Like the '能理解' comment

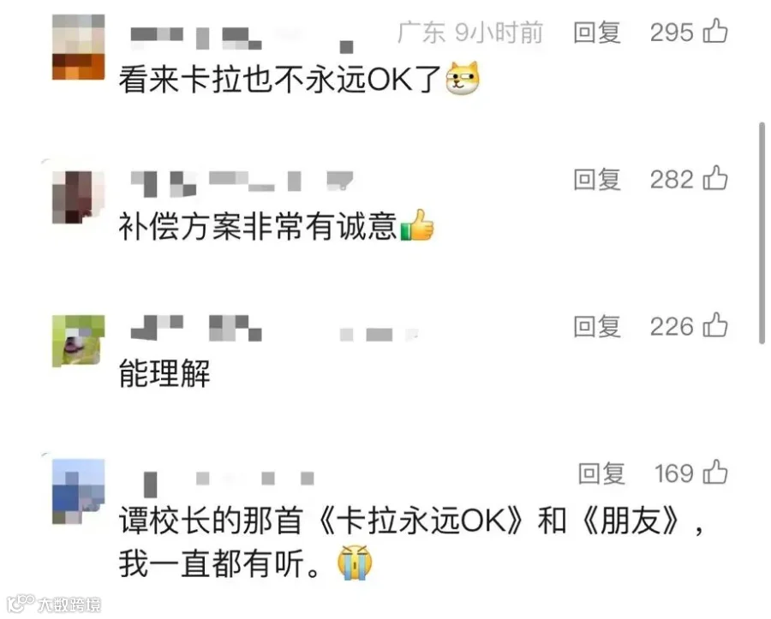click(715, 325)
